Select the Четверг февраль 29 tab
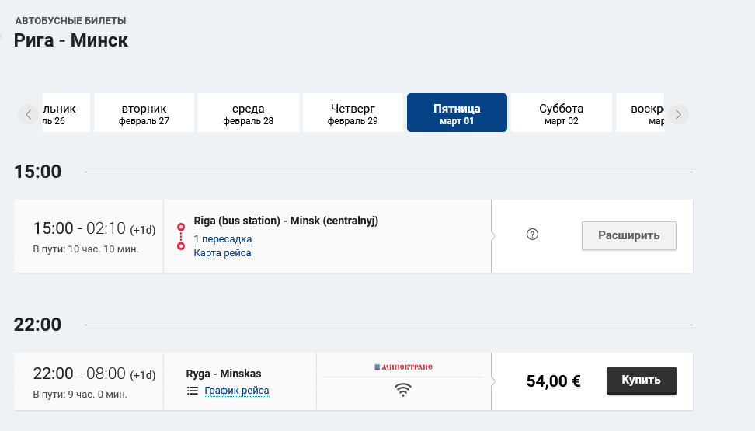 (353, 113)
